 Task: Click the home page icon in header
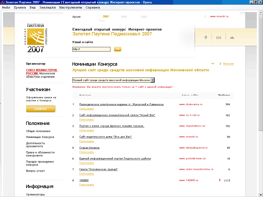pos(205,37)
